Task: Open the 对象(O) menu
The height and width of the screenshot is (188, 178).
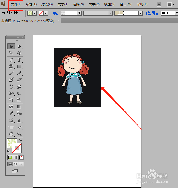Action: (47, 4)
